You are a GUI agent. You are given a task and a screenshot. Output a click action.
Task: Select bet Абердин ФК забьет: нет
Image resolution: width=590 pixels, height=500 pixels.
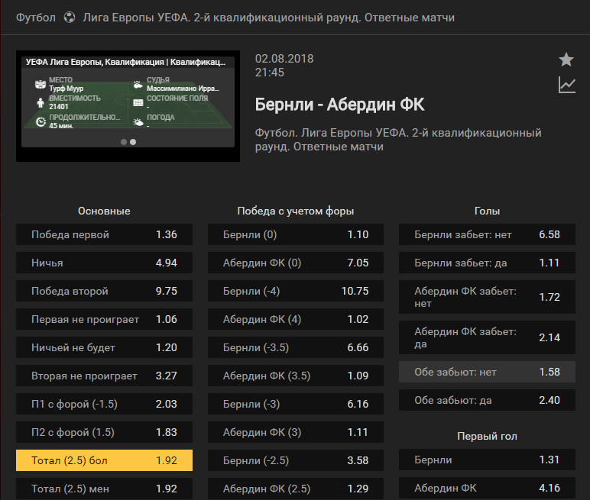pyautogui.click(x=488, y=297)
